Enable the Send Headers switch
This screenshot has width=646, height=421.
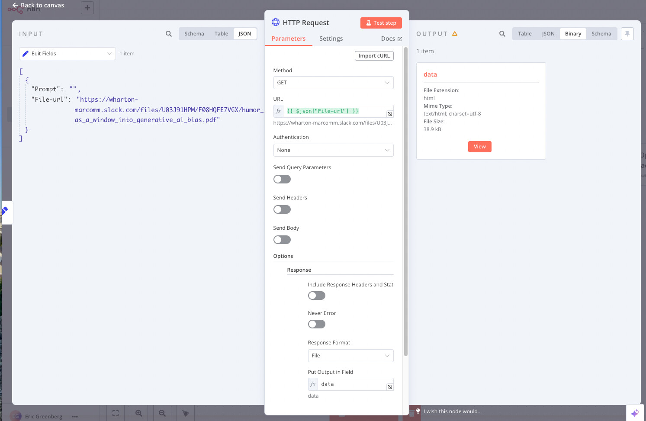[282, 209]
